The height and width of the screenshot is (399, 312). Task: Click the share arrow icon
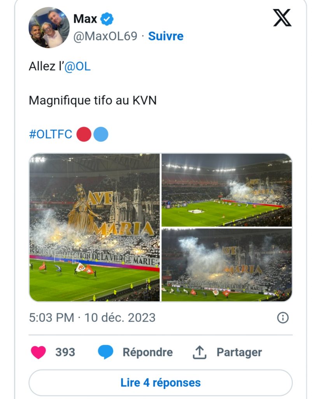click(199, 352)
